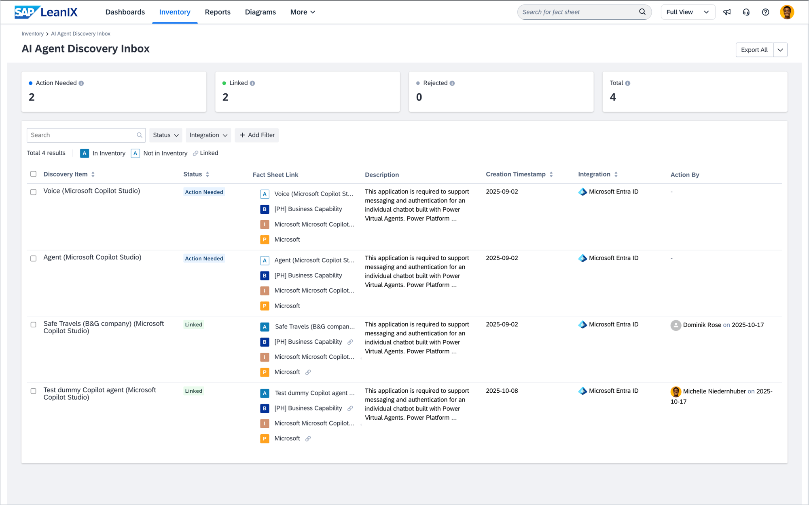809x505 pixels.
Task: Click the fact sheet search magnifier icon
Action: pyautogui.click(x=642, y=12)
